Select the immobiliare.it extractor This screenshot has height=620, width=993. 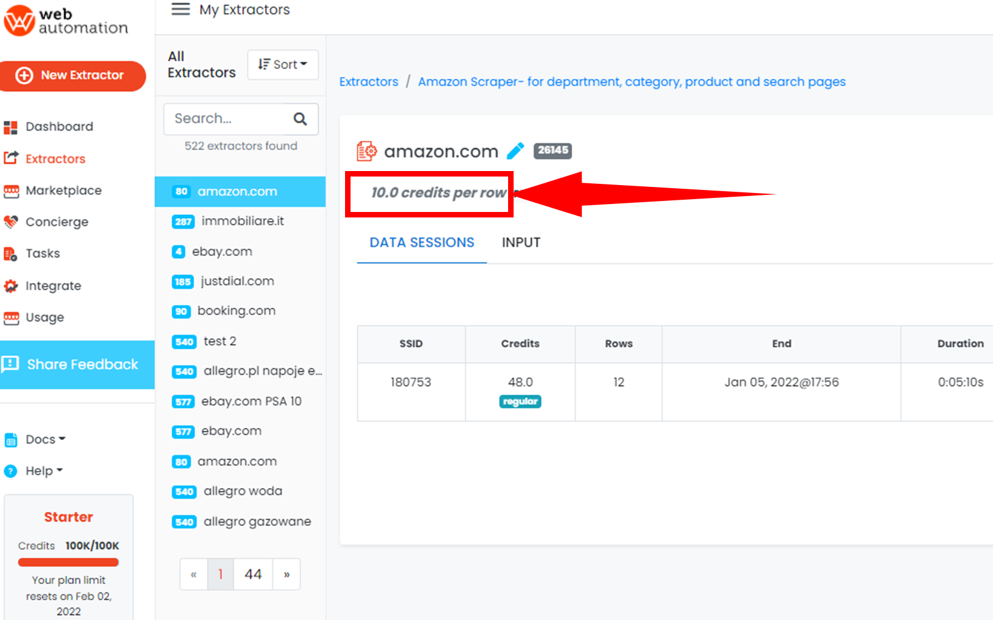click(242, 221)
